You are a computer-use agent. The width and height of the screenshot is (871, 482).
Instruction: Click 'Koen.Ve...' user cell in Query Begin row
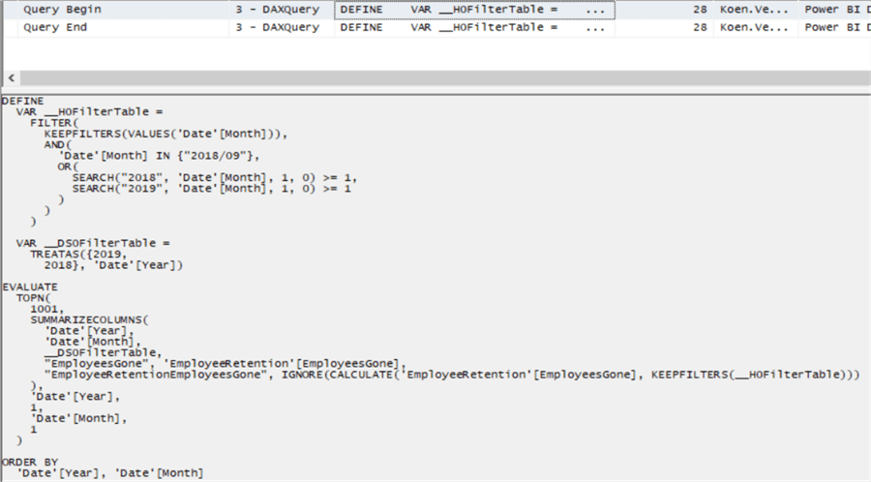[x=754, y=10]
